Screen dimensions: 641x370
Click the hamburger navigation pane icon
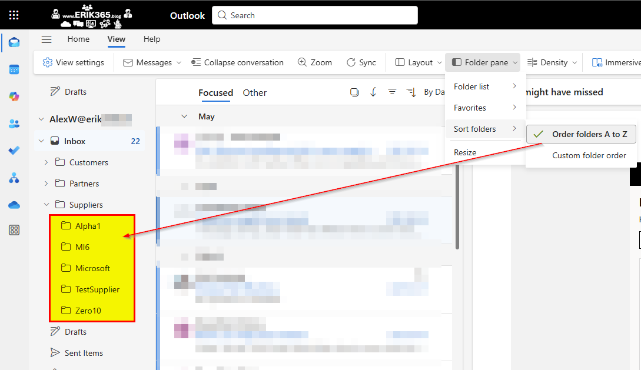[x=47, y=39]
